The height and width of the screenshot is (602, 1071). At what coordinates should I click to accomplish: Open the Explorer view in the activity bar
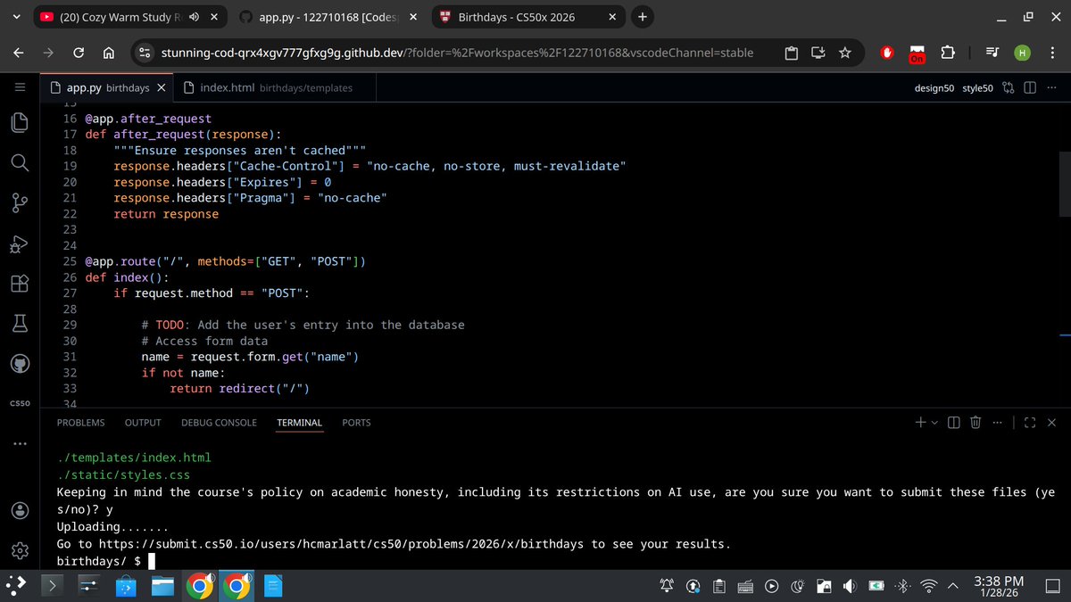tap(20, 123)
